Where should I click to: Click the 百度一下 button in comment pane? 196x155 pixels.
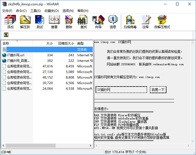[158, 90]
